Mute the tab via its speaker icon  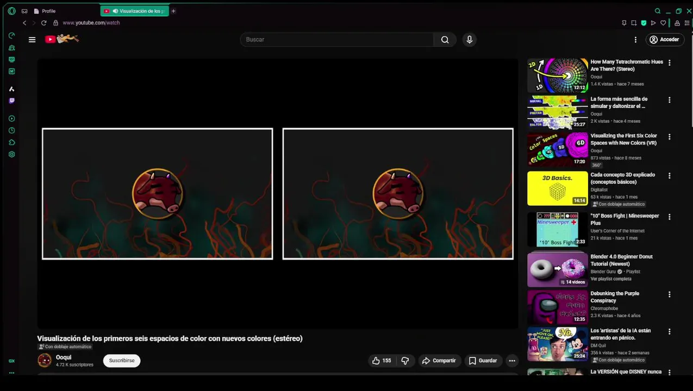pyautogui.click(x=115, y=11)
